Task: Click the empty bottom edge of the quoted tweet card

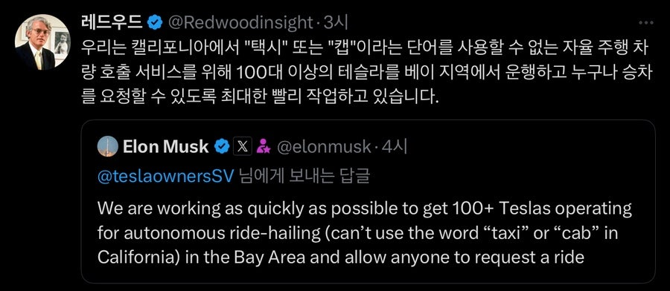Action: tap(368, 276)
